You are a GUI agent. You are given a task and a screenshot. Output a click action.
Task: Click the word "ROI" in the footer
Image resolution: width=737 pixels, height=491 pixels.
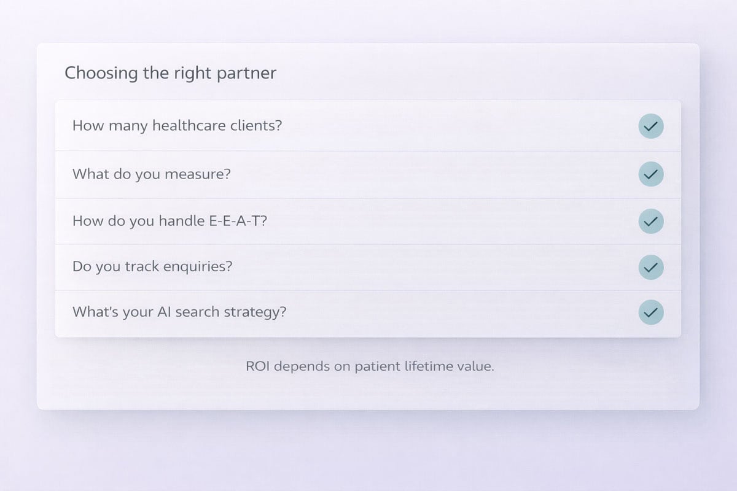coord(258,367)
